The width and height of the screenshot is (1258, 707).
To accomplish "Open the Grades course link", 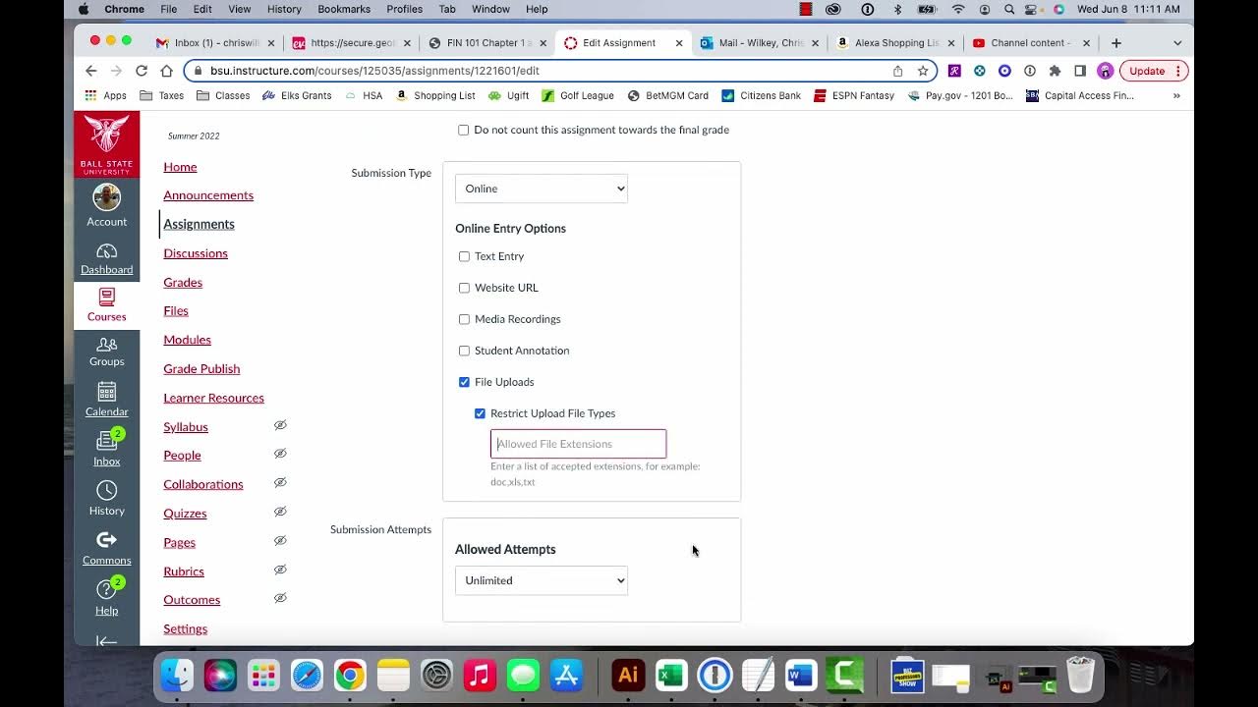I will click(x=183, y=282).
